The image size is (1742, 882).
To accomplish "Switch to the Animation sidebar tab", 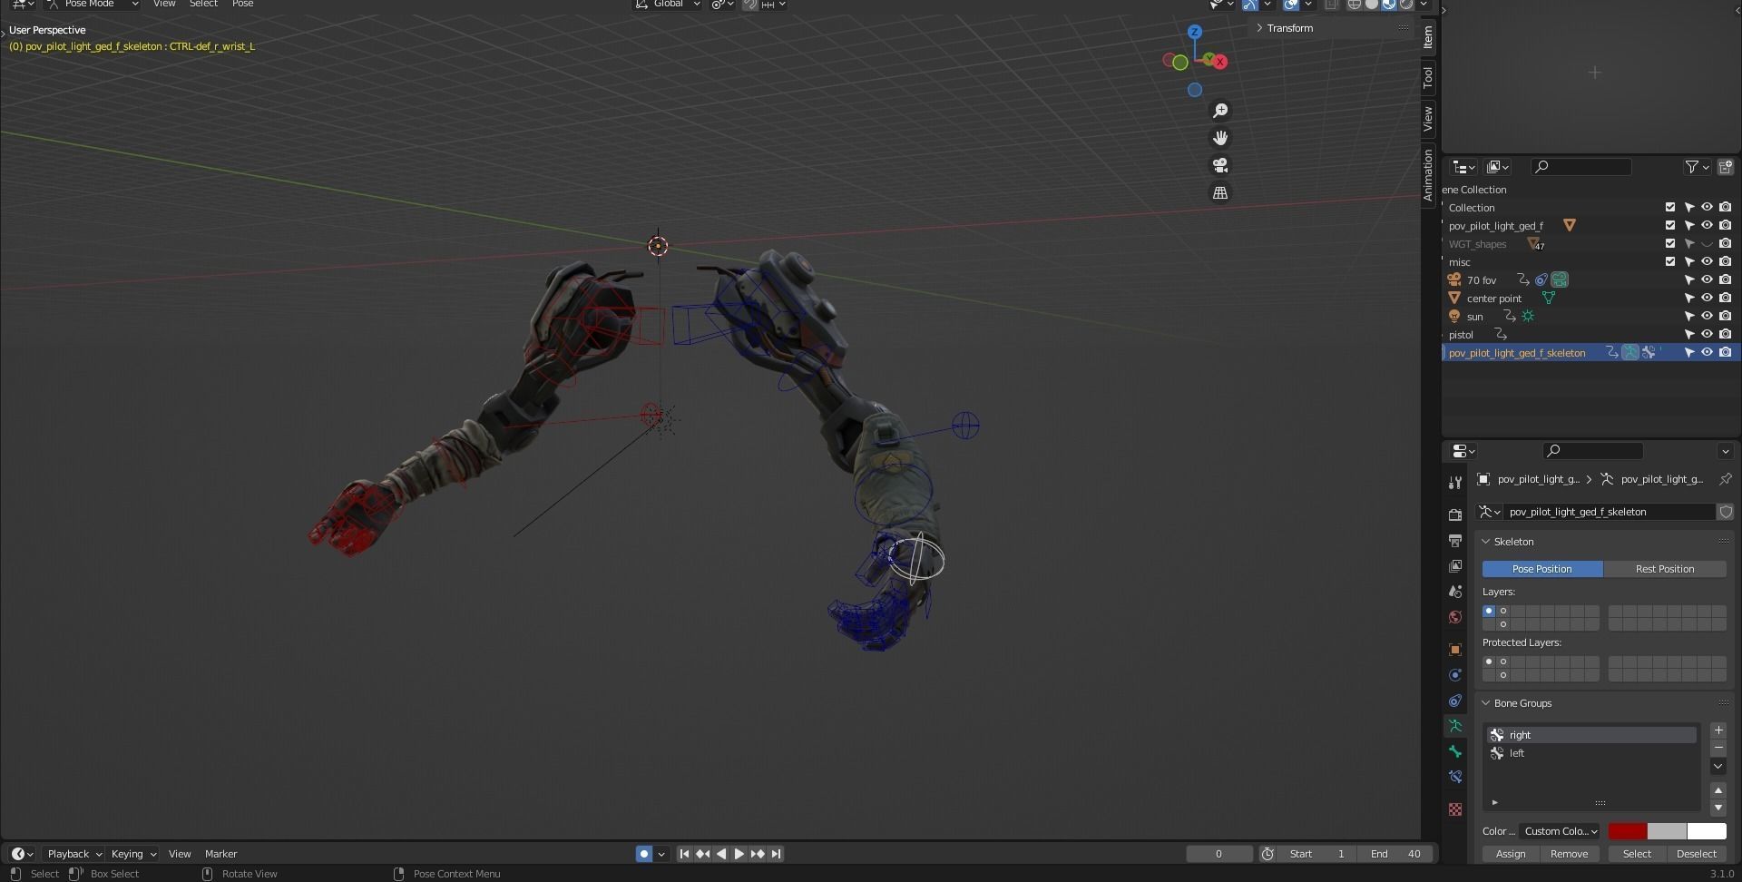I will point(1428,175).
